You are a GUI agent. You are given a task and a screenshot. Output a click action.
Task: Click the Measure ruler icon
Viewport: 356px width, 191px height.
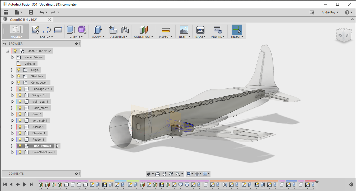(166, 30)
